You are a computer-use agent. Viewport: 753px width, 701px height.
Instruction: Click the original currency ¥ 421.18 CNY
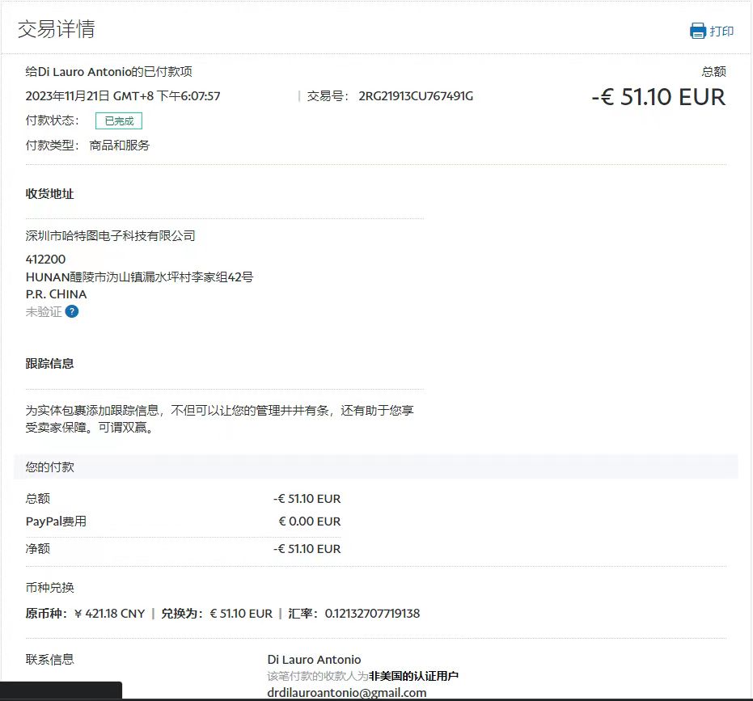tap(109, 614)
